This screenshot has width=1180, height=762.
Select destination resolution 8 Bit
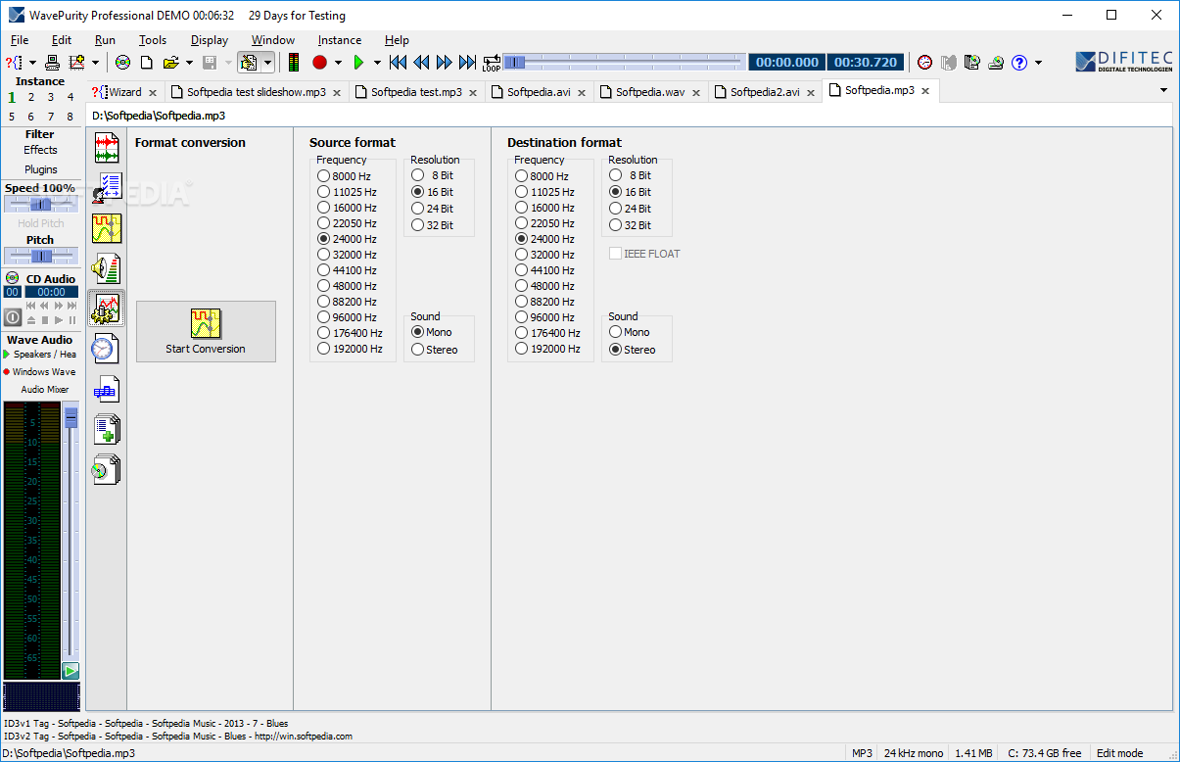[x=631, y=176]
